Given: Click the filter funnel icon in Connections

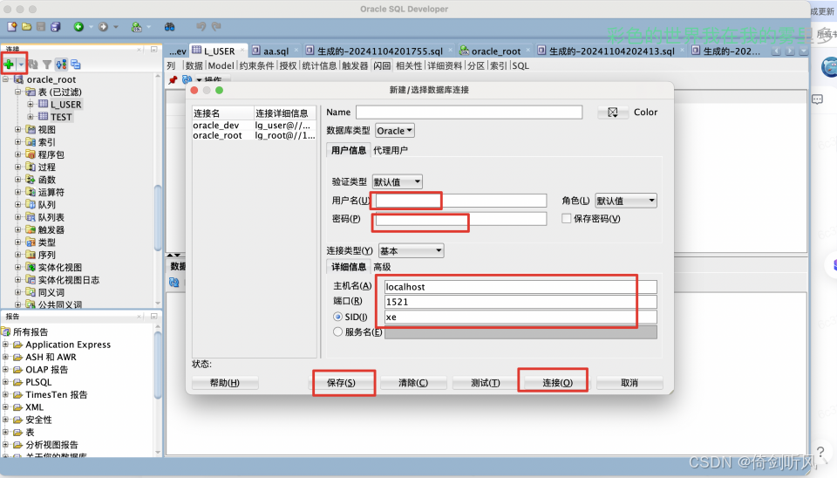Looking at the screenshot, I should [x=47, y=65].
